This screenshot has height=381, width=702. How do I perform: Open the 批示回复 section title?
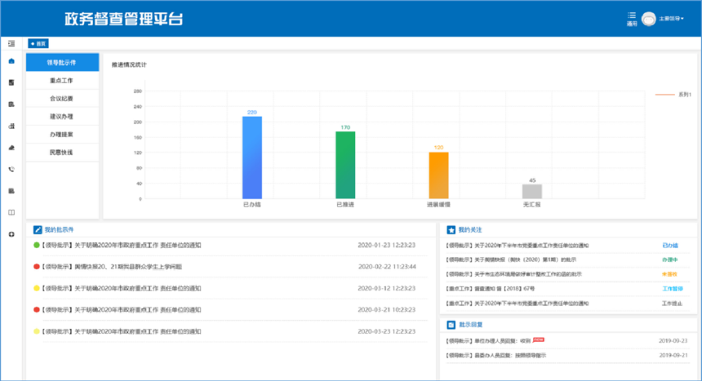pyautogui.click(x=470, y=325)
